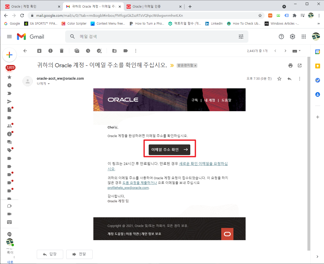The height and width of the screenshot is (264, 324).
Task: Mark email as unread
Action: [77, 51]
